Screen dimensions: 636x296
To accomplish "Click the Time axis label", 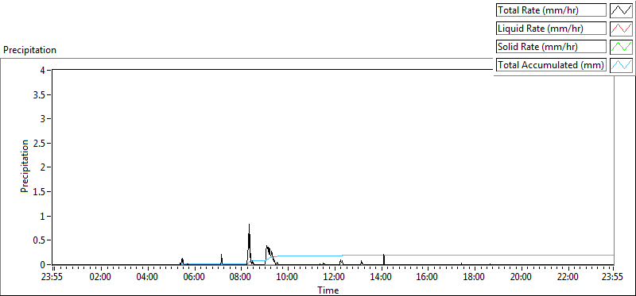I will point(328,290).
